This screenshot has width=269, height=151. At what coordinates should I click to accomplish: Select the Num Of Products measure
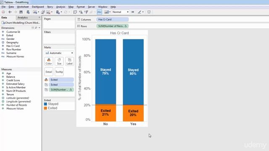[x=16, y=91]
